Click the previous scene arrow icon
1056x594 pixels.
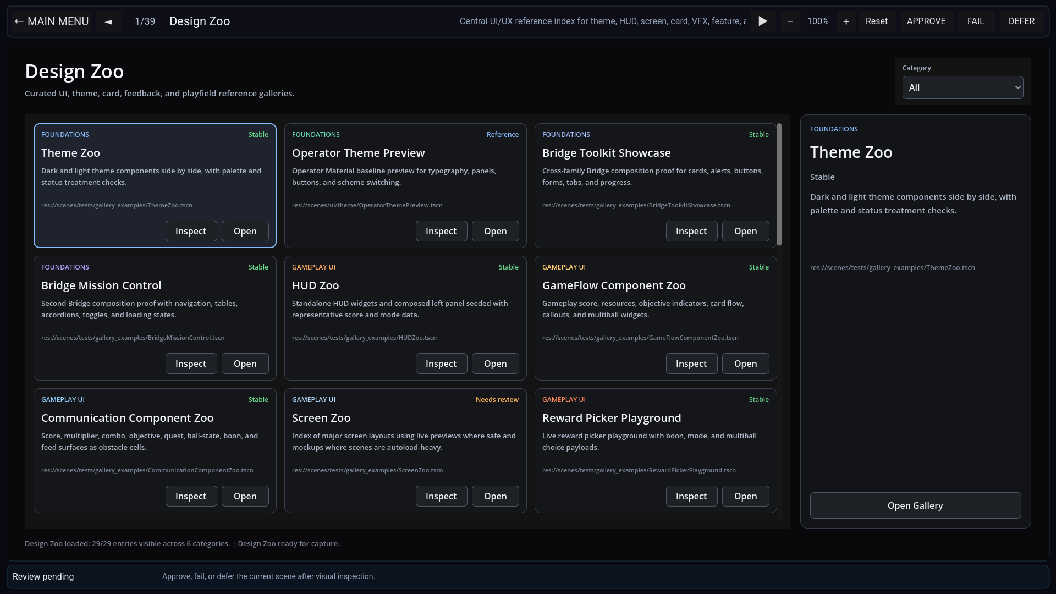(x=108, y=21)
